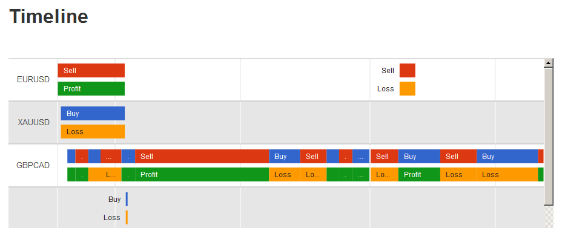Select the GBPCAD Loss bar under the first Buy

[x=285, y=174]
